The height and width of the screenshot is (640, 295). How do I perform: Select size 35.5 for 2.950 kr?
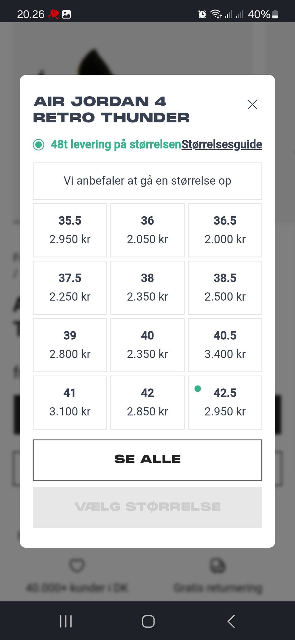pyautogui.click(x=70, y=230)
